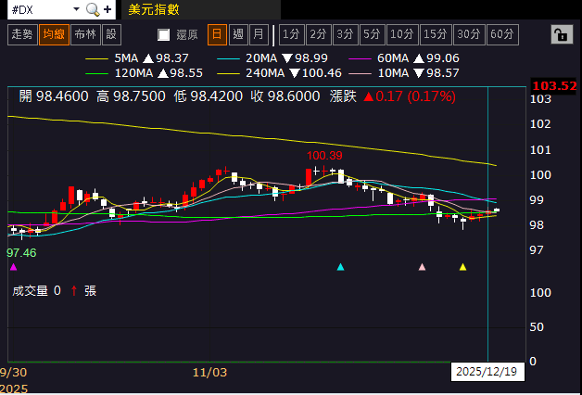Click the cyan triangle marker

click(x=340, y=267)
